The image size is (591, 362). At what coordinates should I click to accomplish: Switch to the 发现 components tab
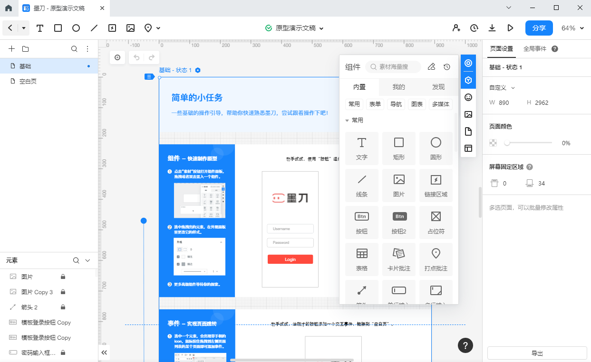point(438,87)
